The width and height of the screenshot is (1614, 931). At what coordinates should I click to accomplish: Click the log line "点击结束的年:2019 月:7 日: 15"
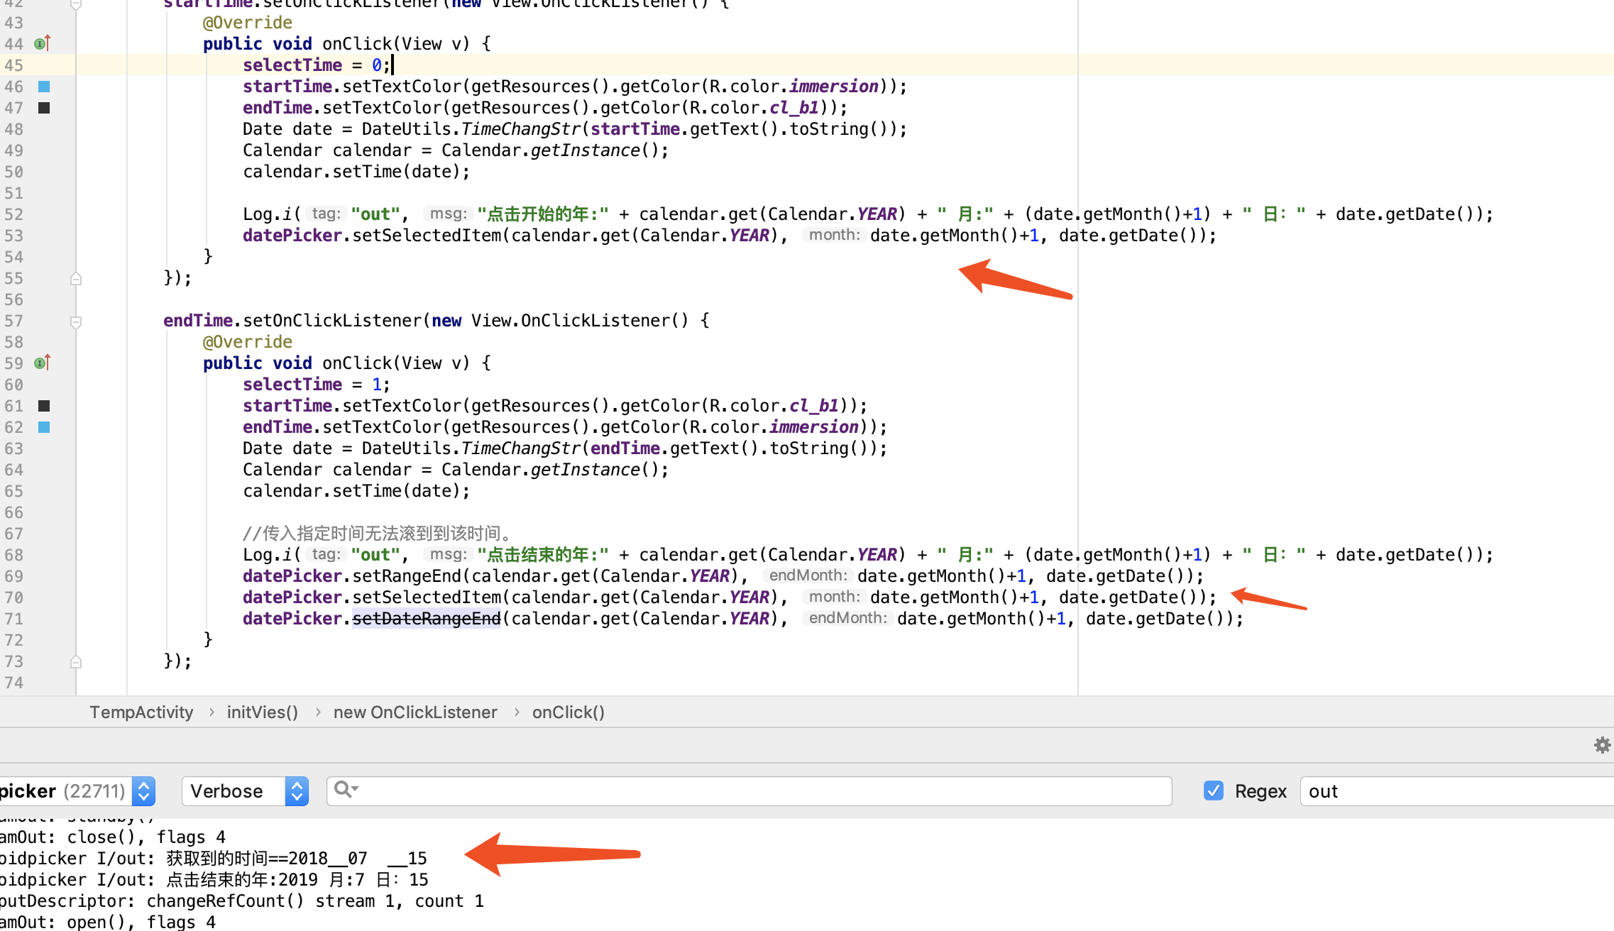297,880
